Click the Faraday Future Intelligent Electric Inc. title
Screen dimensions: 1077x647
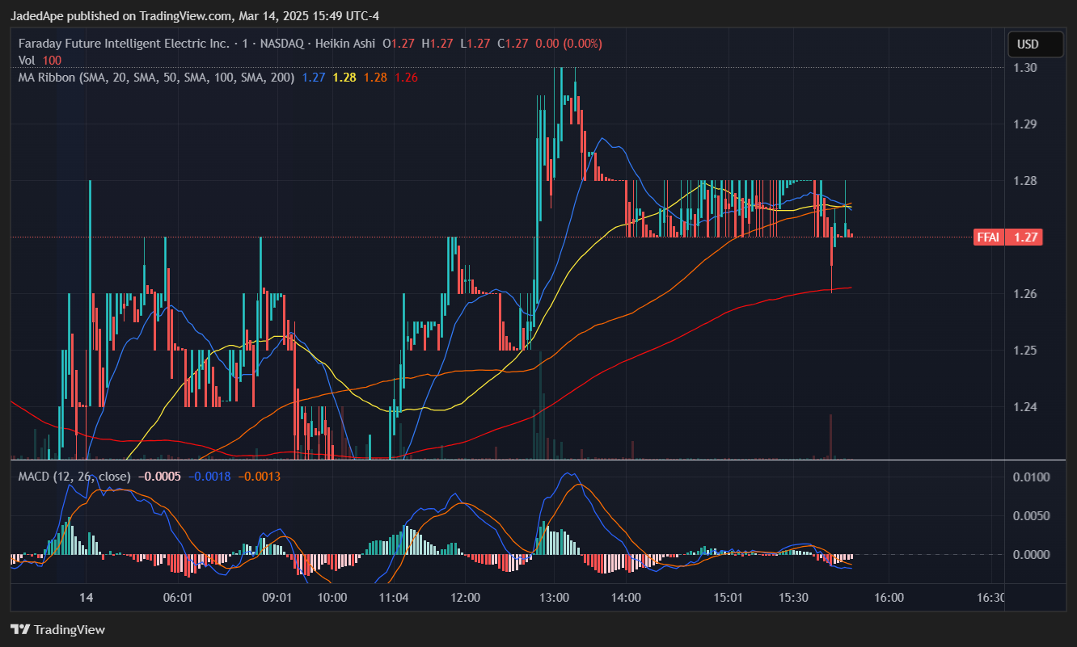point(124,44)
